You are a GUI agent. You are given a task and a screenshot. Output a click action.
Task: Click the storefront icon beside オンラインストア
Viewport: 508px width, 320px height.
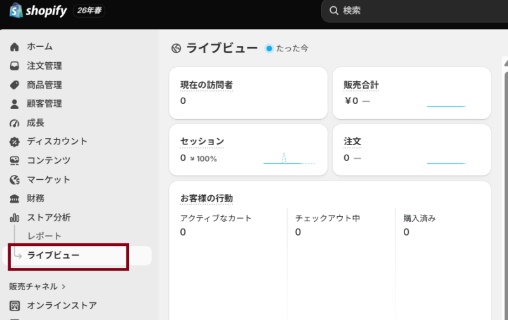[x=15, y=306]
